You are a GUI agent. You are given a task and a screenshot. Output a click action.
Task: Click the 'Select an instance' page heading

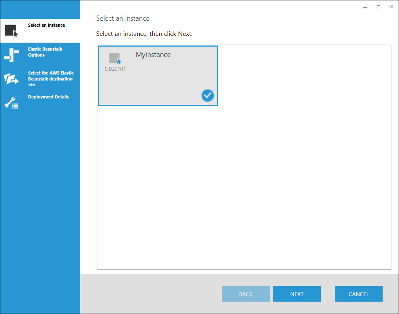pos(123,18)
